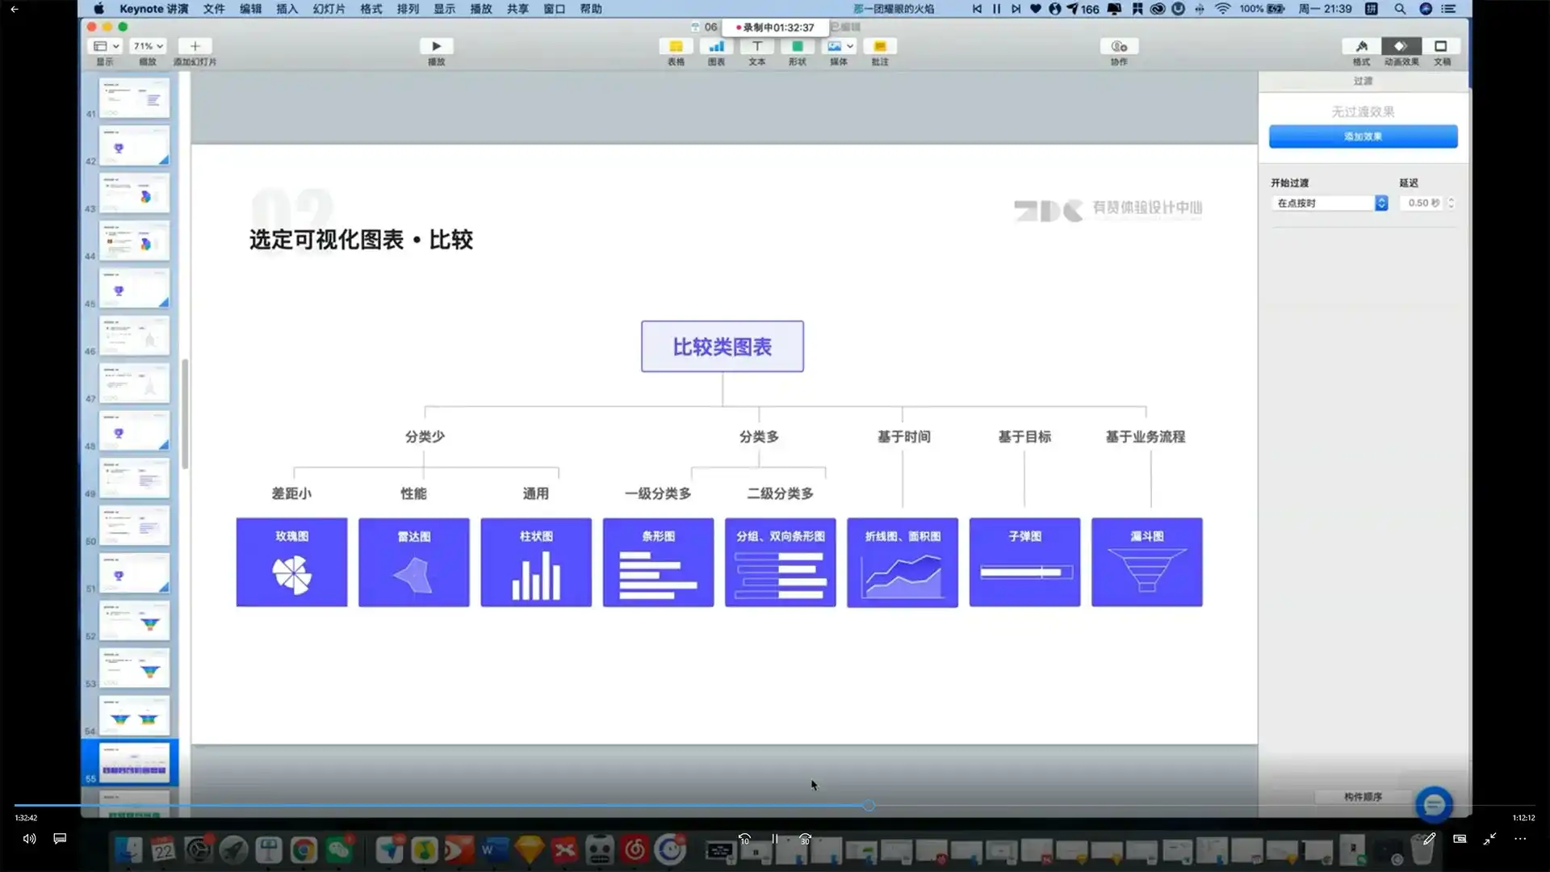Open collaboration via the 协作 icon
Viewport: 1550px width, 872px height.
coord(1118,47)
